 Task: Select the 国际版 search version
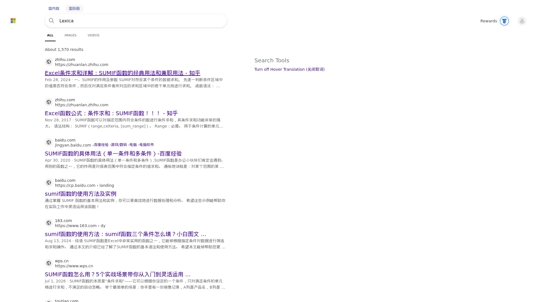74,8
